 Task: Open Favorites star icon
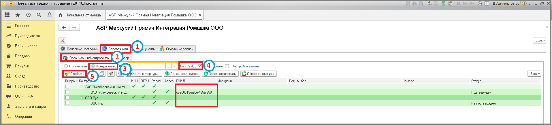[x=18, y=15]
